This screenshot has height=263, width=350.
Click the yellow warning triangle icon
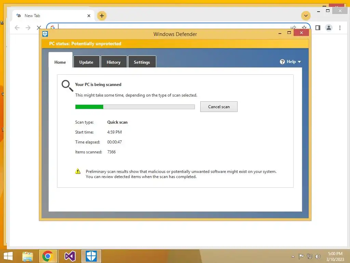click(x=78, y=172)
